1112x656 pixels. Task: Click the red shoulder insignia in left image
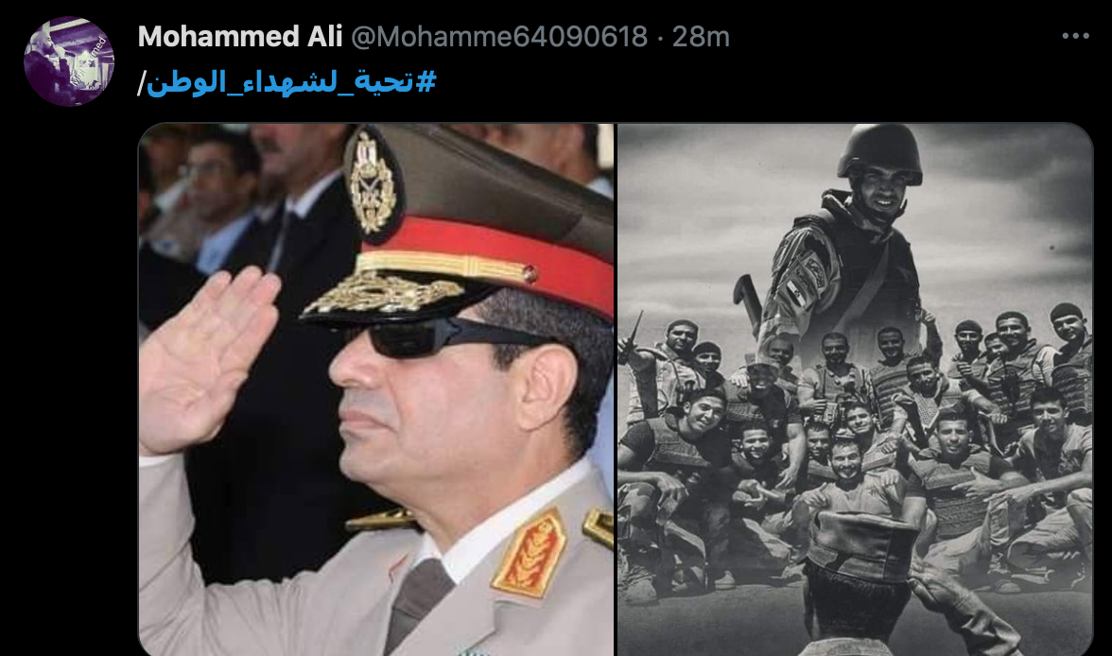point(530,555)
